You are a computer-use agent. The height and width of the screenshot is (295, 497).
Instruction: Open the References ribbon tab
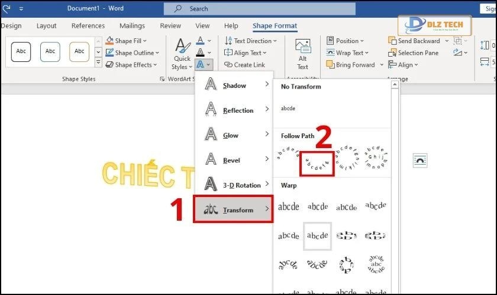[x=88, y=26]
